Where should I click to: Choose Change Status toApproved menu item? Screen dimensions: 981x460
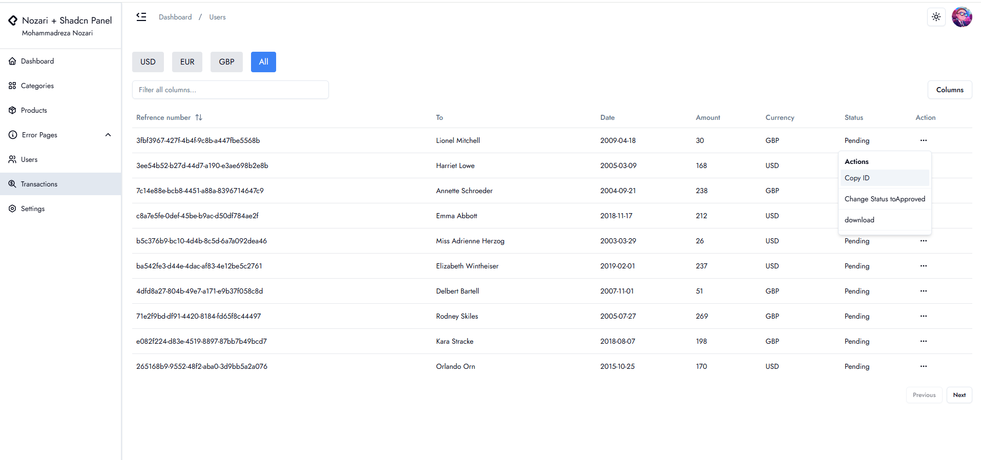885,199
